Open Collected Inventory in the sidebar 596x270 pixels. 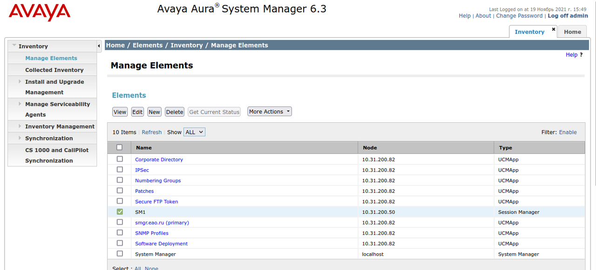pyautogui.click(x=54, y=70)
